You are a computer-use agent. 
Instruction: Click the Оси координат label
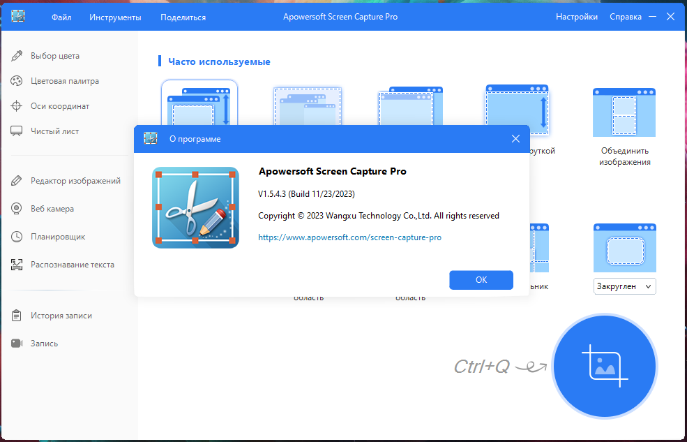coord(60,105)
